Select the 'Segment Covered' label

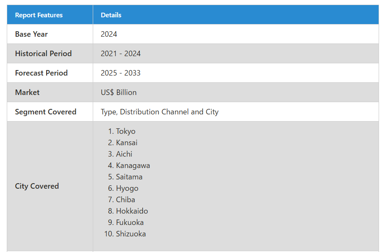(46, 112)
